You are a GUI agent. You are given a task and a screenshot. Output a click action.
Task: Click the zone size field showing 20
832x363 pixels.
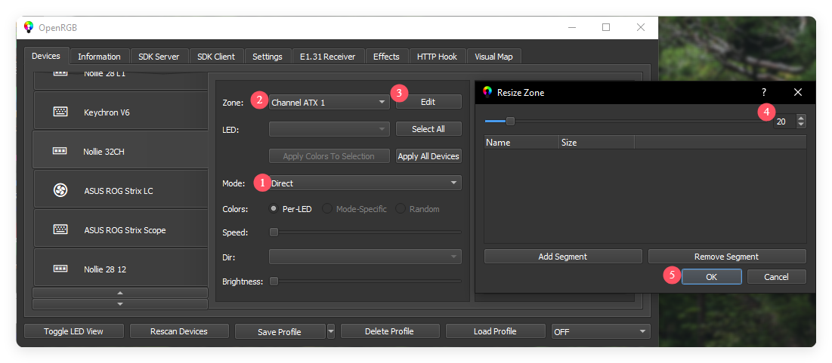[x=785, y=122]
